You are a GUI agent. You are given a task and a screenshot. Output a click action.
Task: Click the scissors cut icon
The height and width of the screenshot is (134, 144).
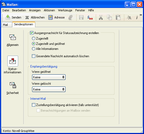coord(101,17)
